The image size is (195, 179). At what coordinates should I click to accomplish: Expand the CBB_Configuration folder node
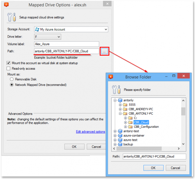[125, 127]
